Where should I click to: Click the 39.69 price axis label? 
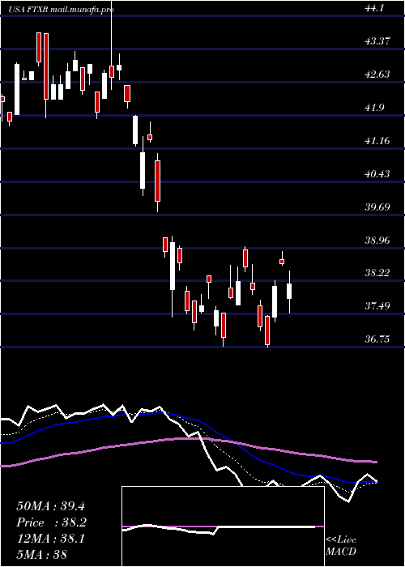tap(377, 207)
